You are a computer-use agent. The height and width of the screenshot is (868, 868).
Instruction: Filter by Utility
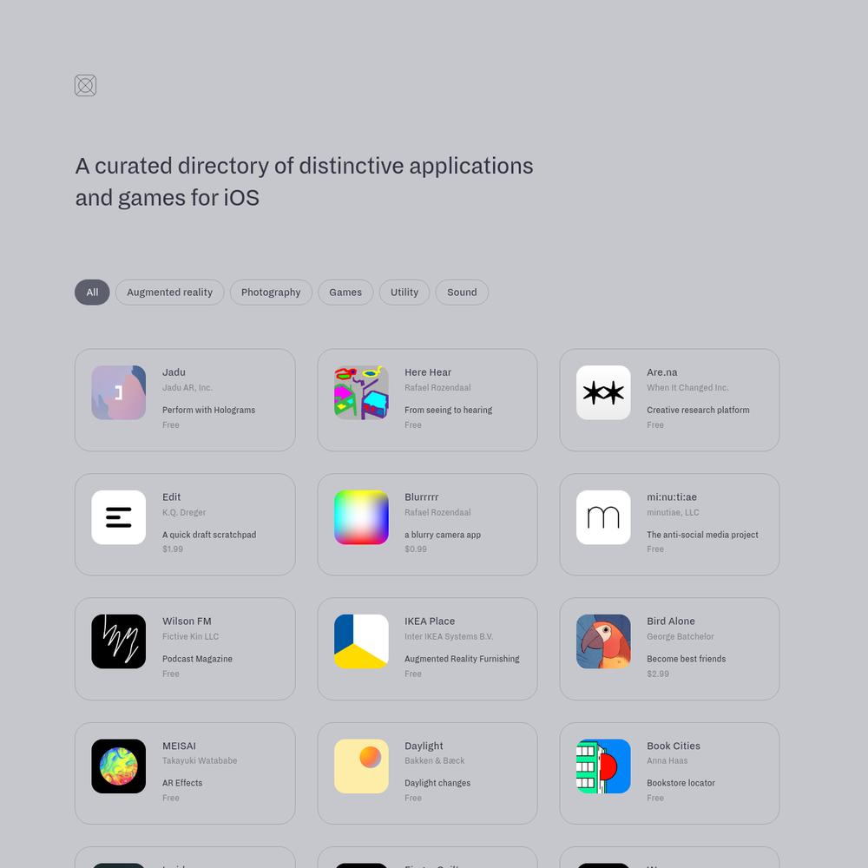[x=404, y=293]
